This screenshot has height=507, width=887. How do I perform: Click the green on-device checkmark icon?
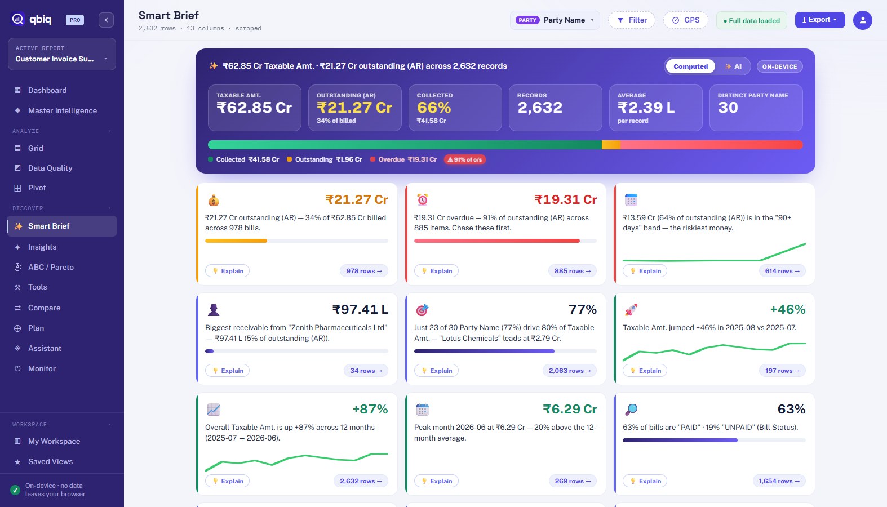point(15,490)
